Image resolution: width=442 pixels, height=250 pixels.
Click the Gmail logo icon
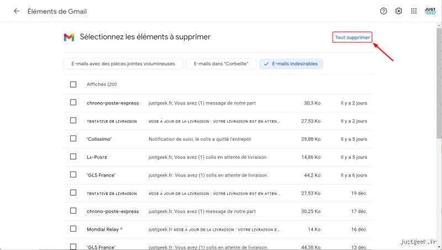click(x=69, y=37)
